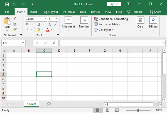Open the Formulas ribbon tab
Image resolution: width=167 pixels, height=113 pixels.
(69, 12)
